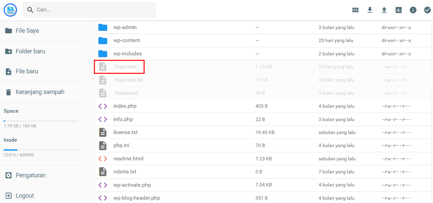Click drwxr-xr-x permission of wp-content
The width and height of the screenshot is (433, 203).
(396, 41)
